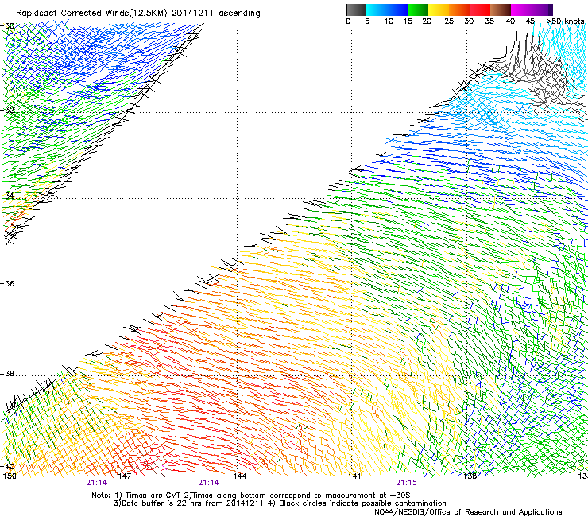Click the '20141211' date in the title
Viewport: 588px width, 517px height.
tap(192, 14)
